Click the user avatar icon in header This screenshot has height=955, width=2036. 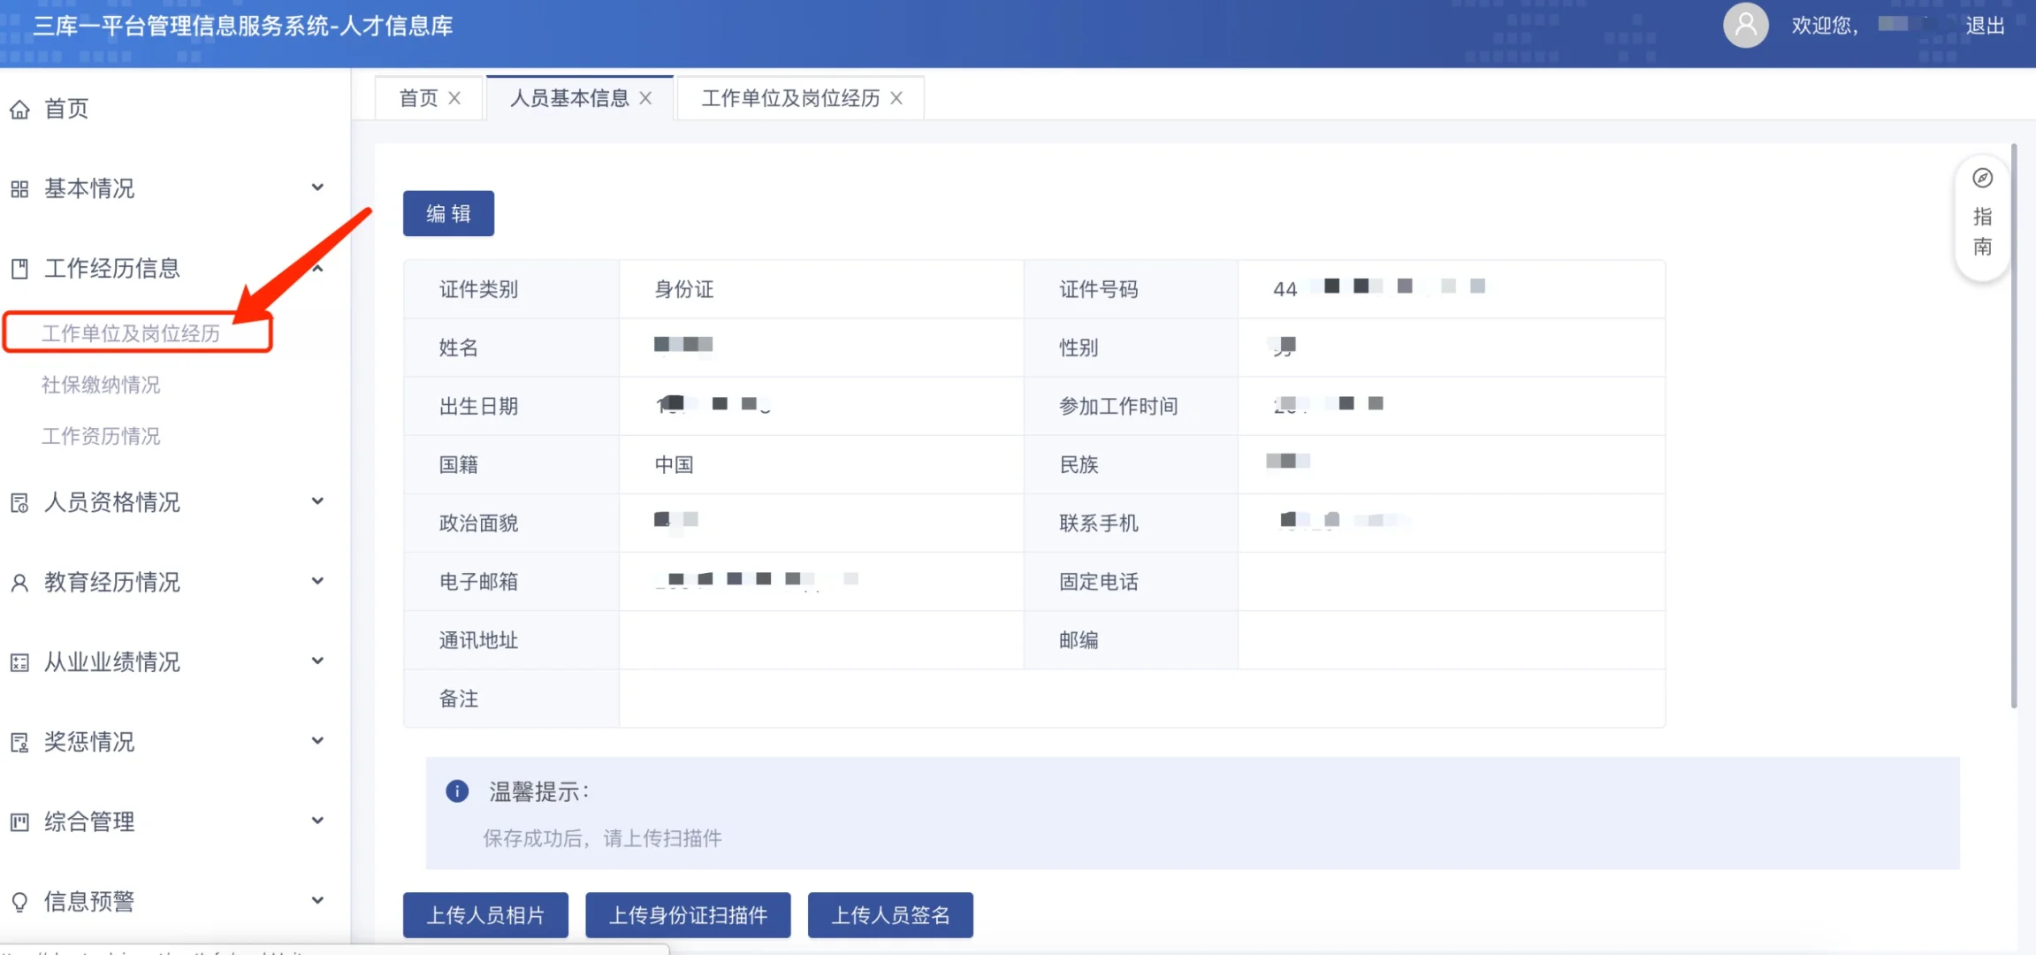coord(1745,26)
